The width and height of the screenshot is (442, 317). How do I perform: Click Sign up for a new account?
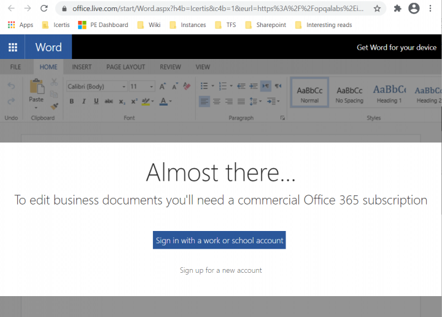[220, 270]
